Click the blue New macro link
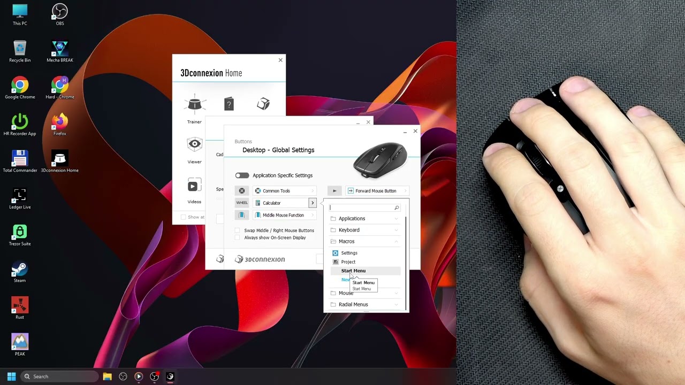 (345, 280)
